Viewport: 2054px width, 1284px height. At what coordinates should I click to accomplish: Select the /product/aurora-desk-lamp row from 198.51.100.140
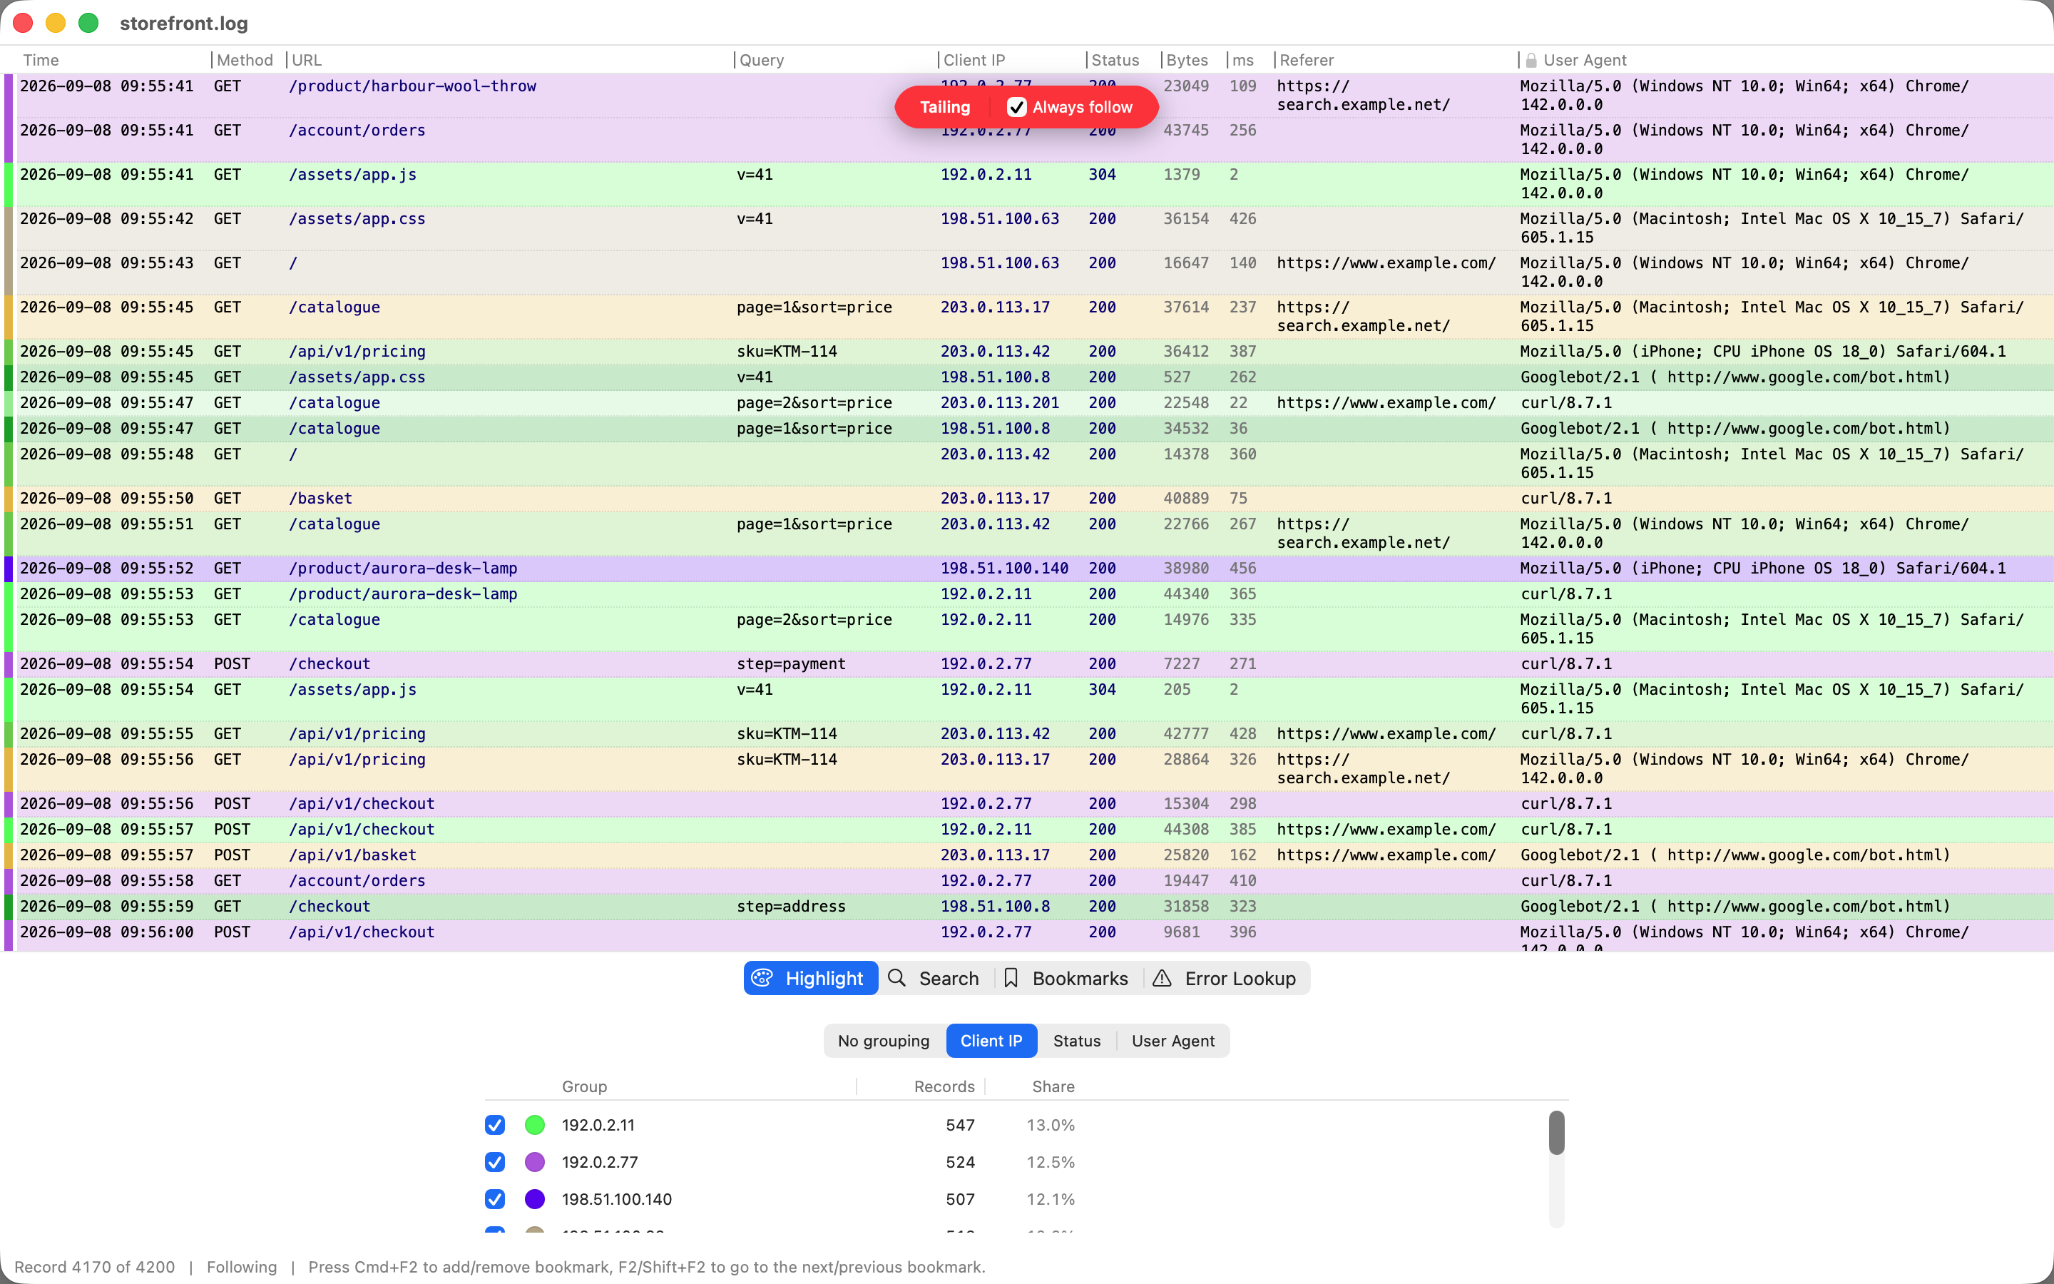pos(1027,568)
